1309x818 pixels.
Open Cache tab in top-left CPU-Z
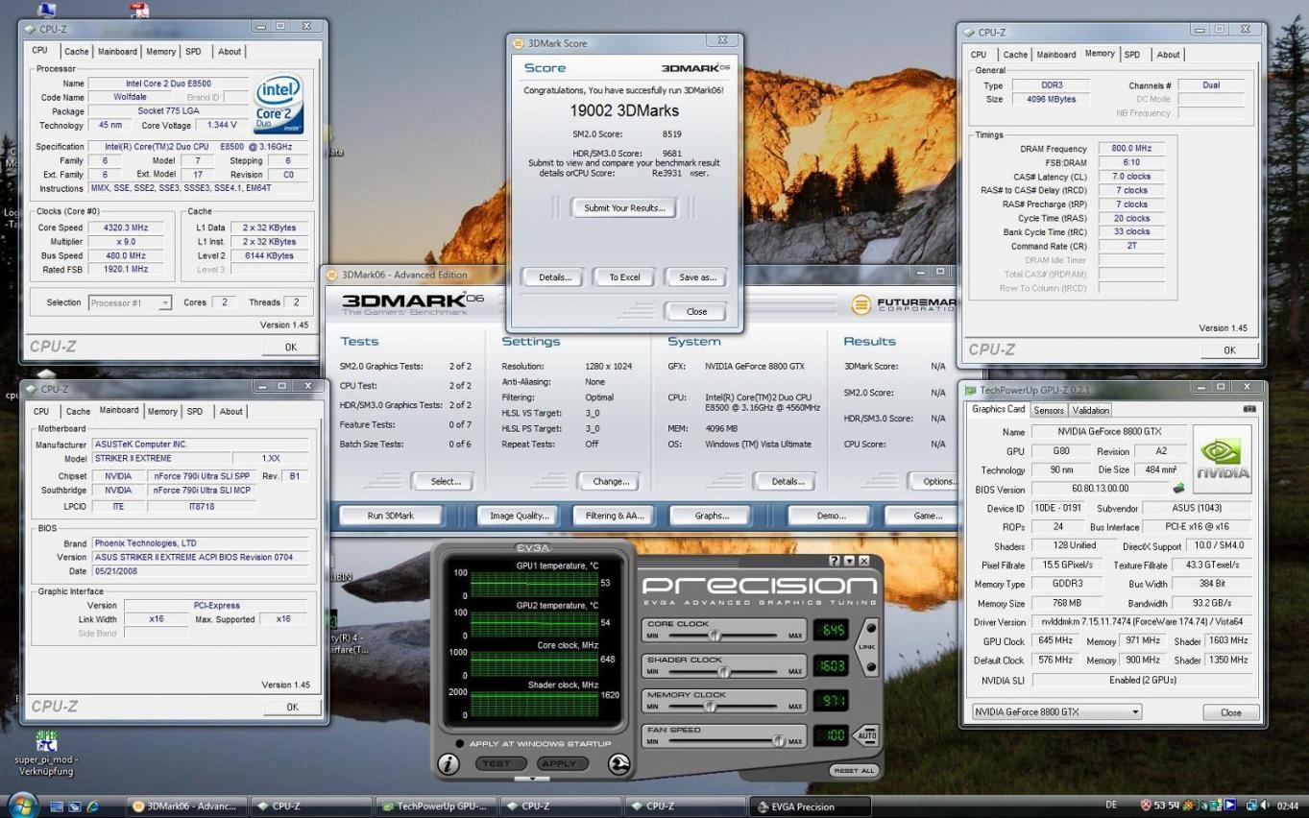coord(77,52)
